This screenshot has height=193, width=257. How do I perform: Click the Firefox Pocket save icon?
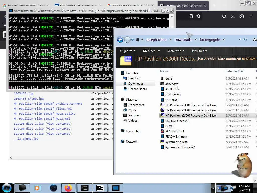(x=224, y=16)
